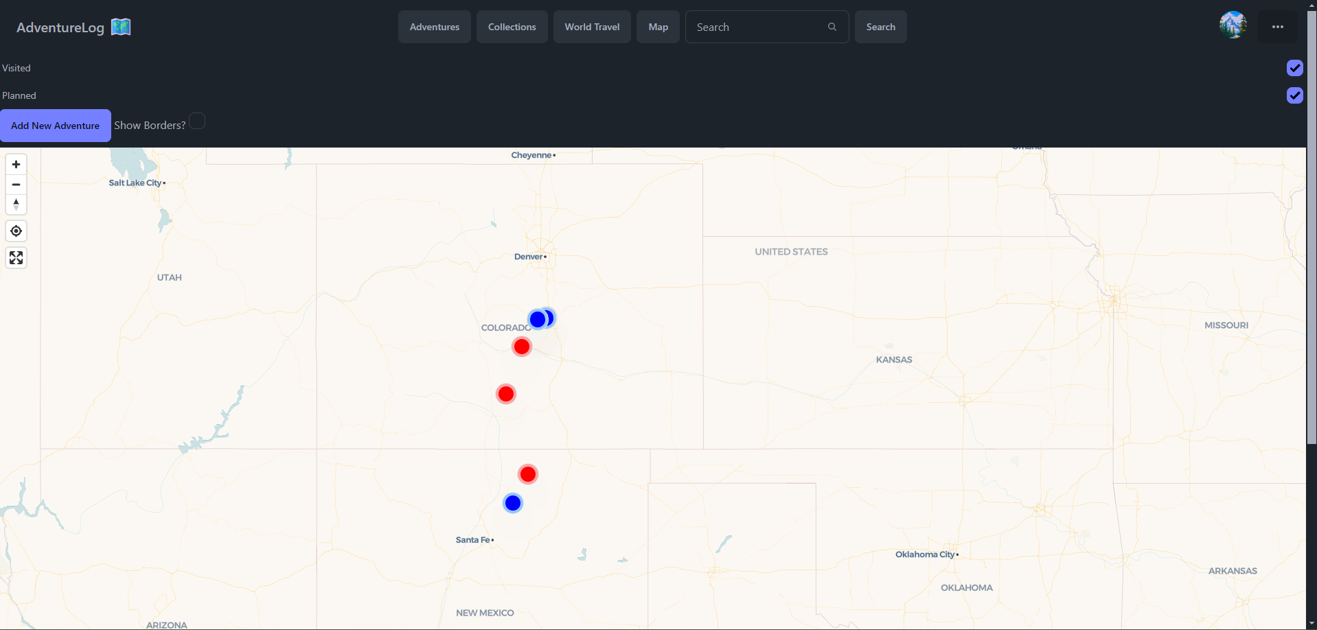Click the Add New Adventure button

click(x=55, y=126)
